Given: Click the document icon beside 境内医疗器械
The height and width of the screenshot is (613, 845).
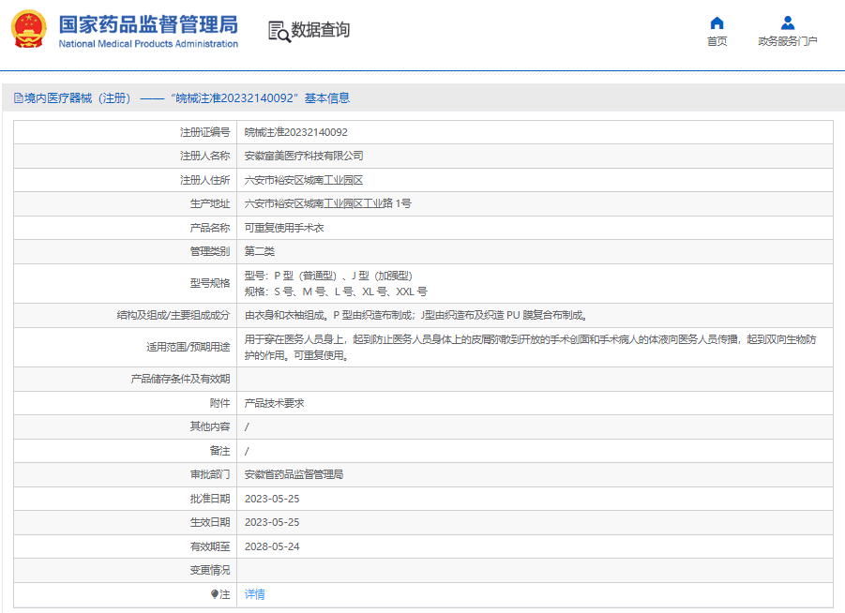Looking at the screenshot, I should 19,98.
